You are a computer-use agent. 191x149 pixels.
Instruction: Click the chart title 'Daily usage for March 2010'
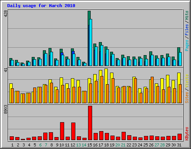41,6
